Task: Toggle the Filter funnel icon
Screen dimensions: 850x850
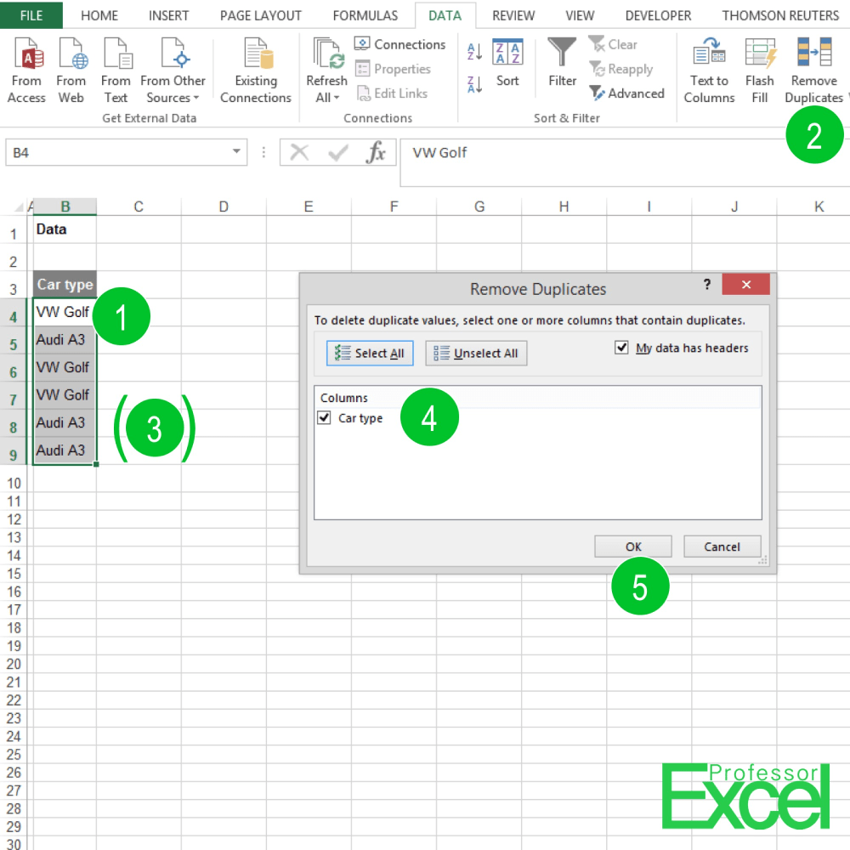Action: pyautogui.click(x=562, y=52)
